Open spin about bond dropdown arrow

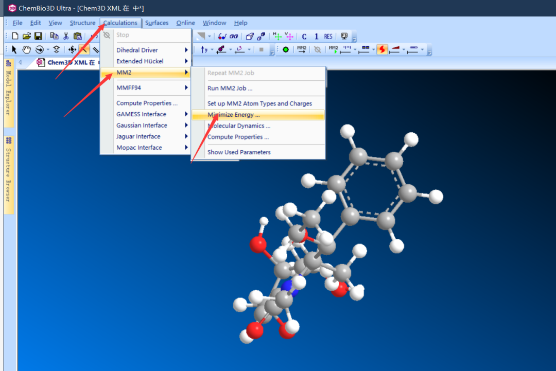[231, 50]
